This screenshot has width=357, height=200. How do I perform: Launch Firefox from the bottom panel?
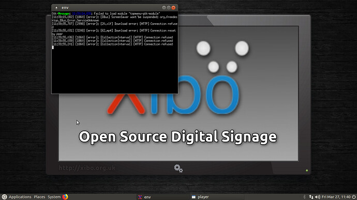(65, 197)
